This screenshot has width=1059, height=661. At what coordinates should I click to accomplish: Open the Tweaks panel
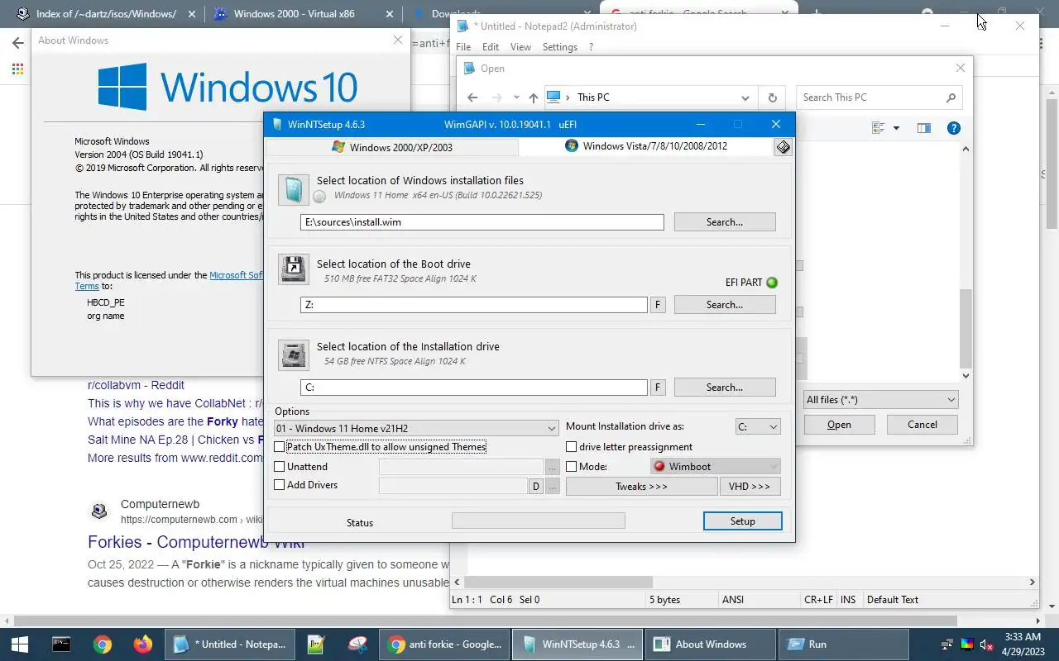click(x=641, y=487)
